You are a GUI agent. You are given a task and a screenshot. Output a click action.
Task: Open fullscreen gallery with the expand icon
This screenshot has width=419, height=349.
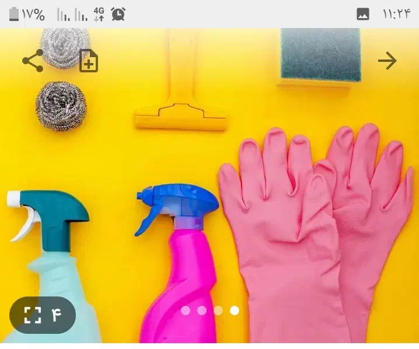[33, 315]
